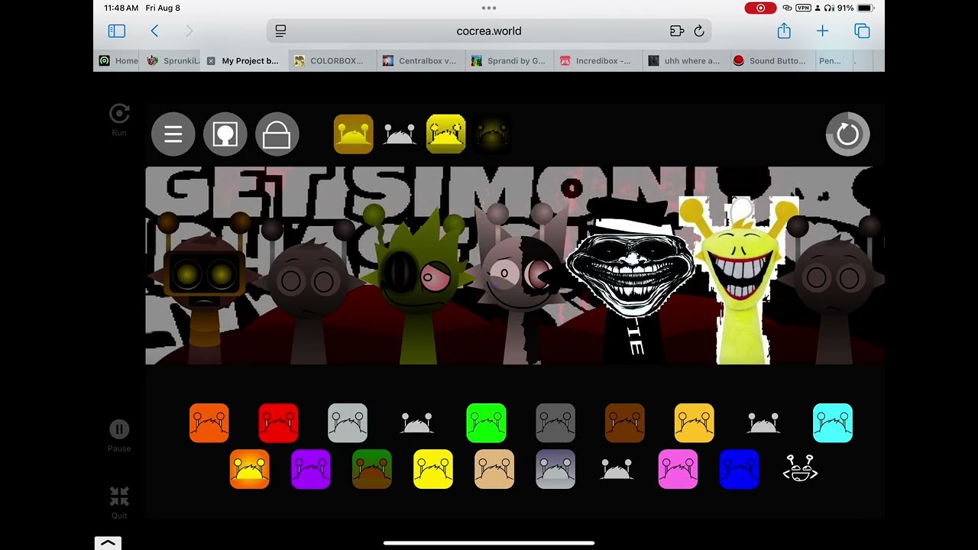
Task: Toggle Safari sidebar
Action: point(116,31)
